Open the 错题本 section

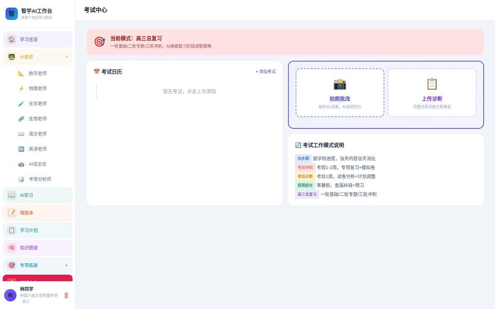[x=38, y=213]
